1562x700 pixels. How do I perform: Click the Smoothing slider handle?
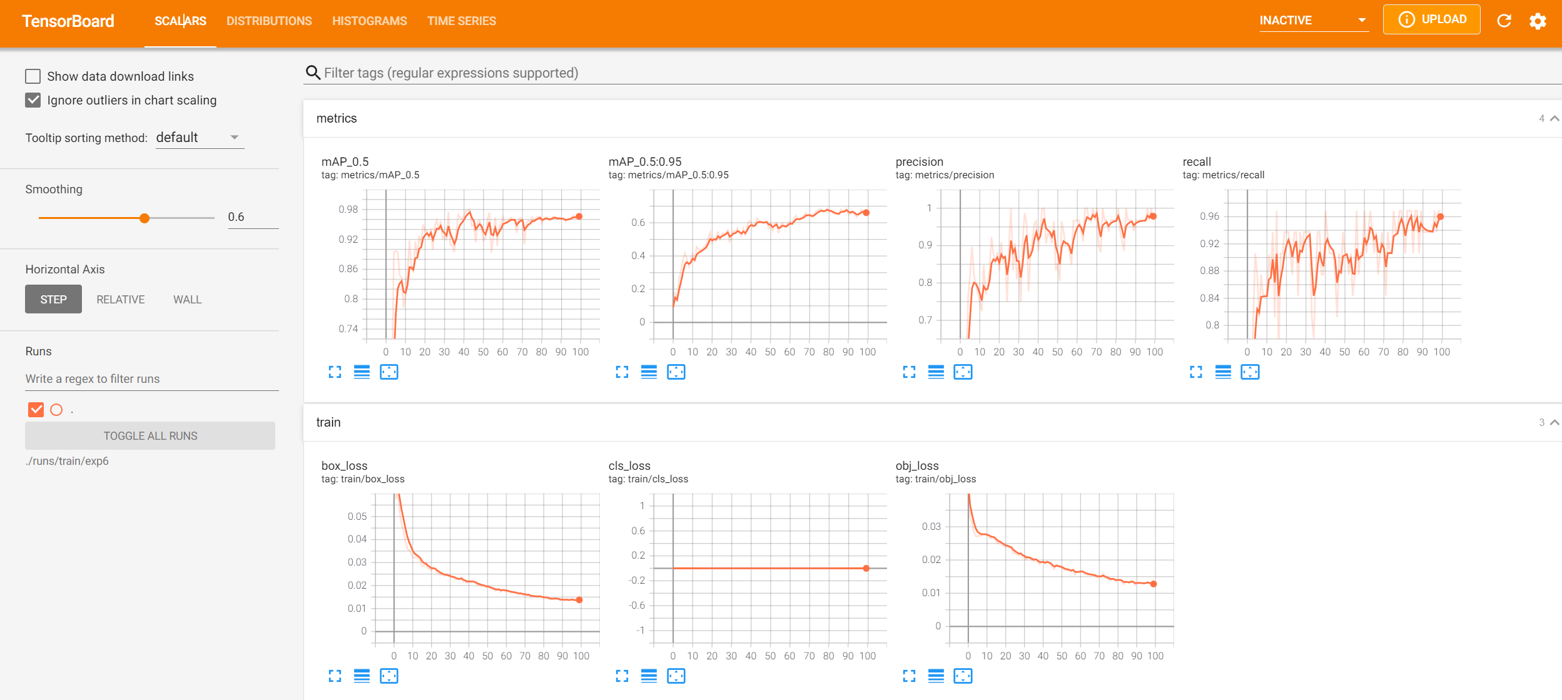click(x=145, y=218)
